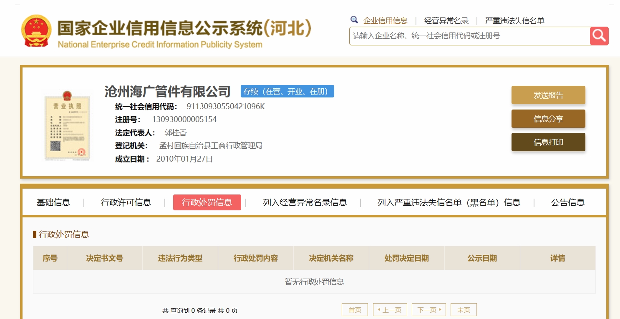Jump to 末页 in pagination
This screenshot has height=319, width=620.
tap(464, 310)
